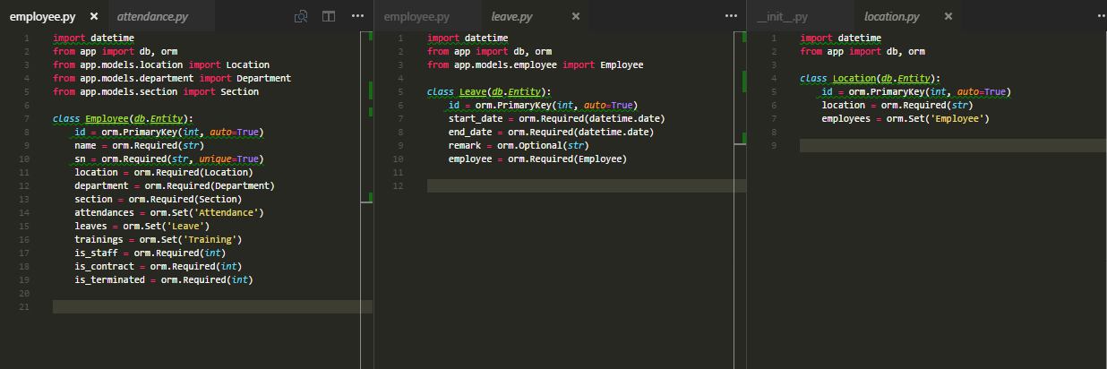Open changes via the file-compare icon

[x=302, y=16]
